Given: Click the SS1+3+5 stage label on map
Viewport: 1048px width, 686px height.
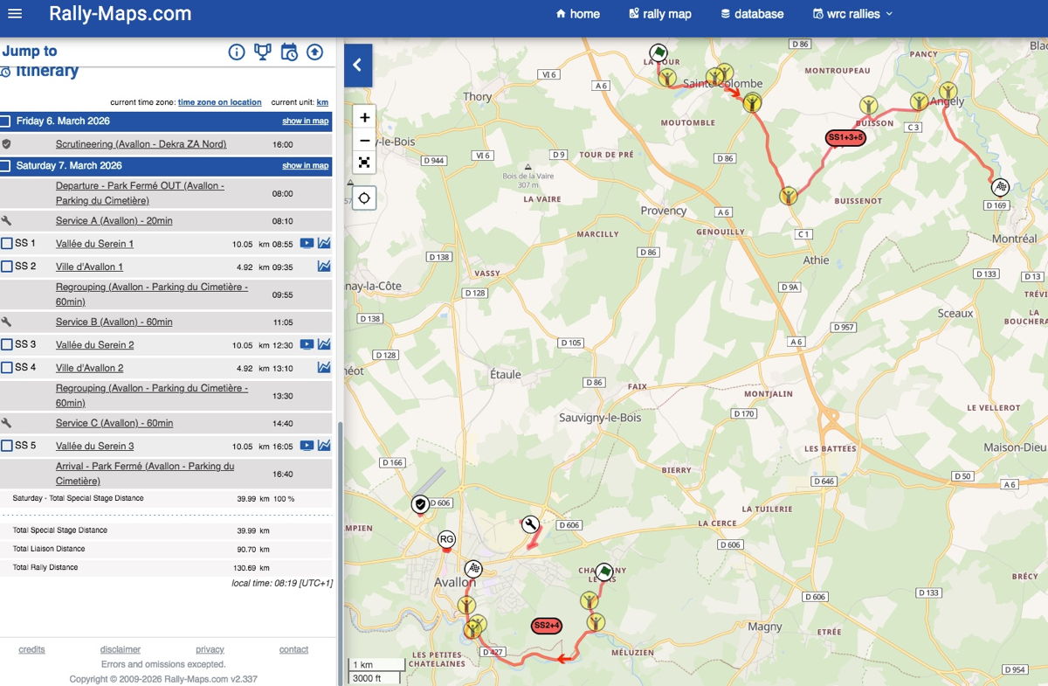Looking at the screenshot, I should 845,138.
